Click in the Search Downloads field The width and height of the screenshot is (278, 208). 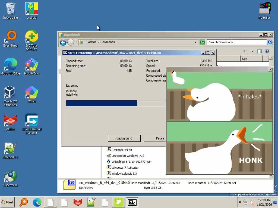pyautogui.click(x=237, y=42)
